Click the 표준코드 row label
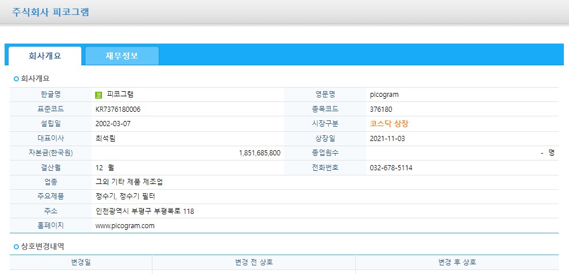This screenshot has width=569, height=274. 50,109
